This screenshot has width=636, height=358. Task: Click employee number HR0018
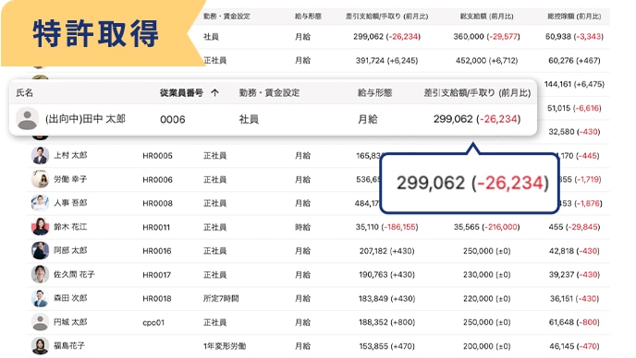pyautogui.click(x=157, y=299)
